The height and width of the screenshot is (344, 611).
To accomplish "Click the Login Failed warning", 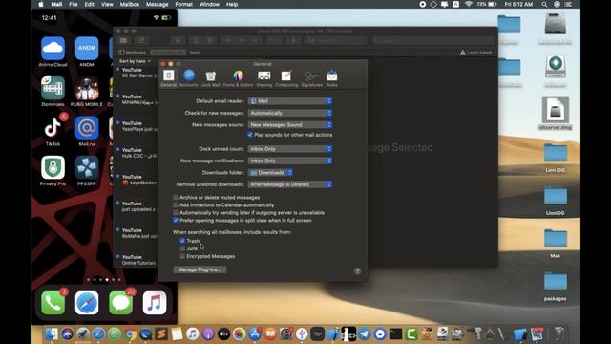I will (475, 53).
